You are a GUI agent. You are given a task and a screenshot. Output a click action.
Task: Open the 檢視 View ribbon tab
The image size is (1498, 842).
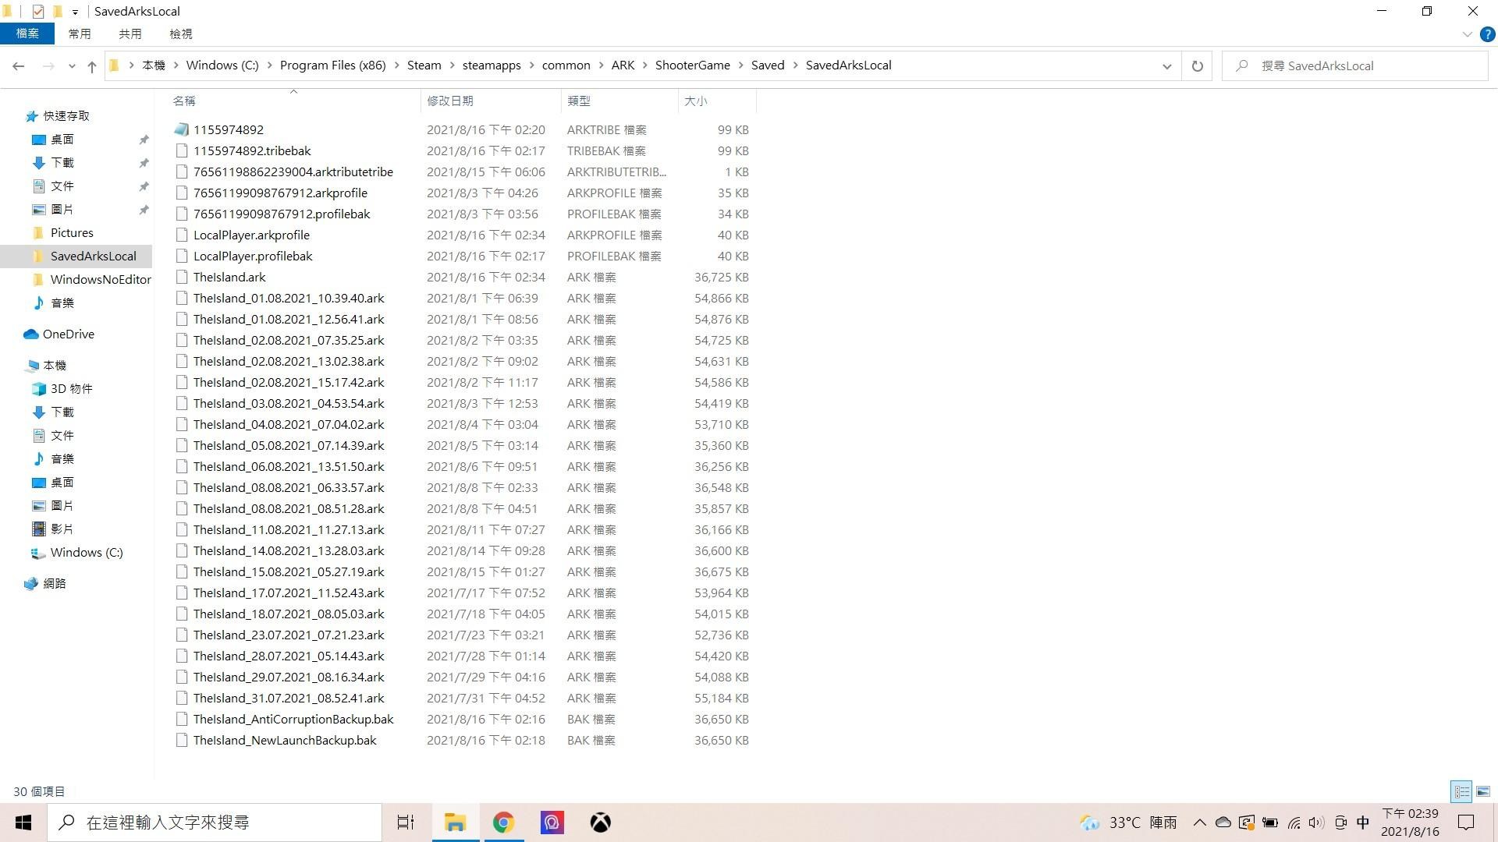click(x=180, y=34)
